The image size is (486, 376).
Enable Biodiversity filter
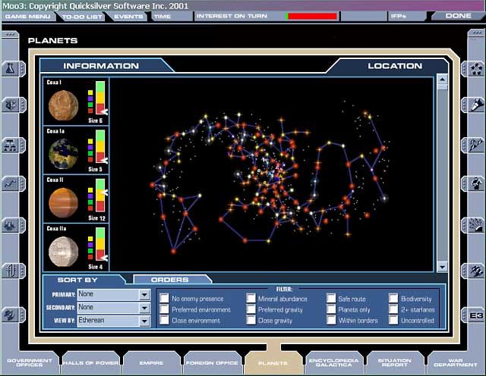click(393, 299)
